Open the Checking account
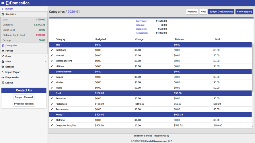The width and height of the screenshot is (255, 143). pyautogui.click(x=24, y=25)
